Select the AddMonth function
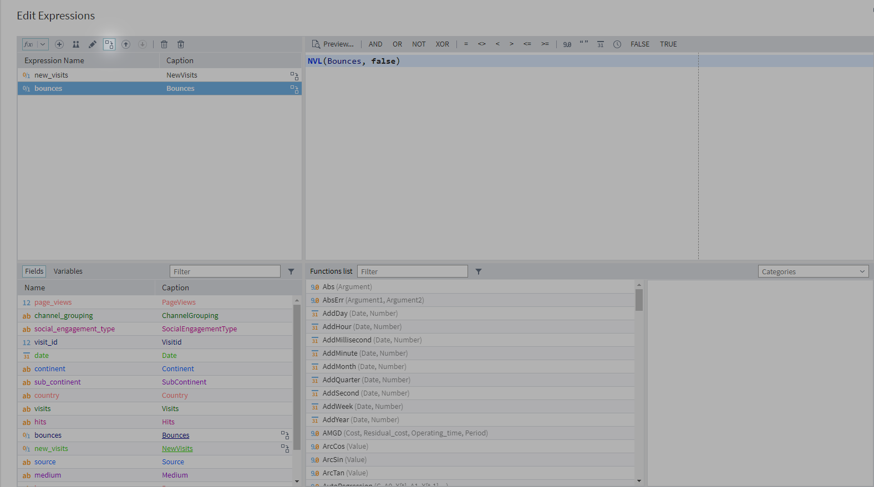Viewport: 874px width, 487px height. point(470,367)
